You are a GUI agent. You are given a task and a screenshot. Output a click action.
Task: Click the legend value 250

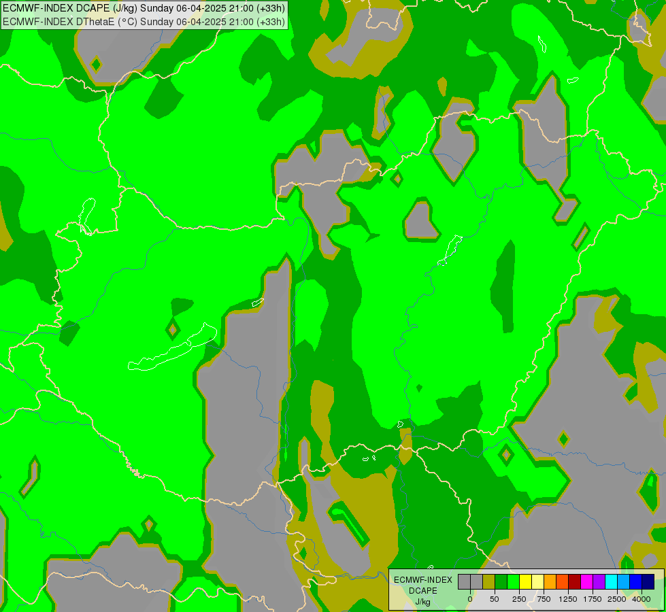519,599
